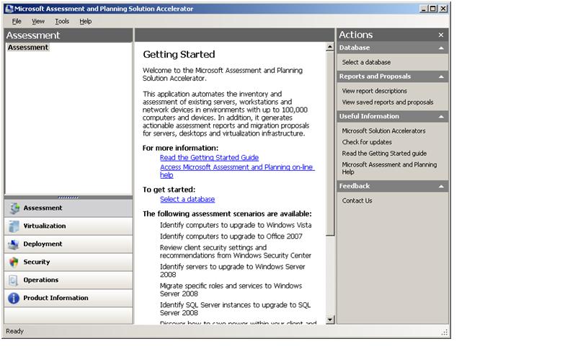Image resolution: width=565 pixels, height=362 pixels.
Task: Click the Virtualization server icon
Action: (x=14, y=226)
